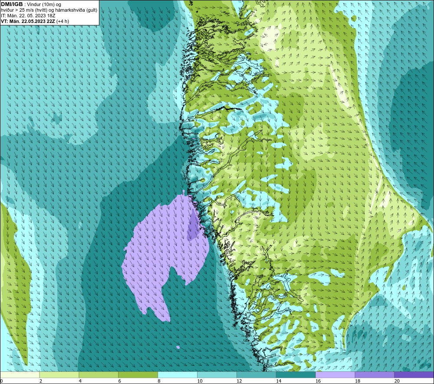Click the dark purple legend swatch above 20
The image size is (434, 384).
coord(414,374)
